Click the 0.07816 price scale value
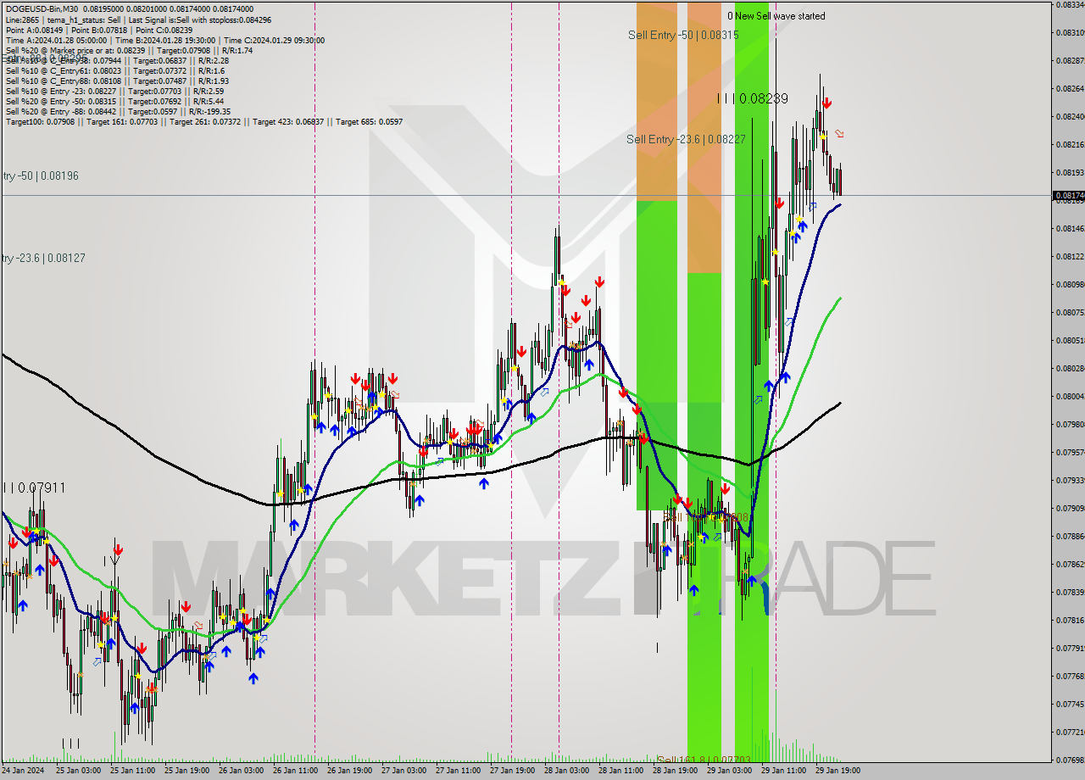 (x=1069, y=620)
